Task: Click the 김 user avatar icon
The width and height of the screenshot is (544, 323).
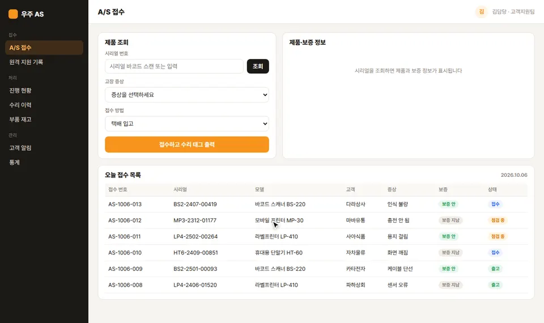Action: 481,12
